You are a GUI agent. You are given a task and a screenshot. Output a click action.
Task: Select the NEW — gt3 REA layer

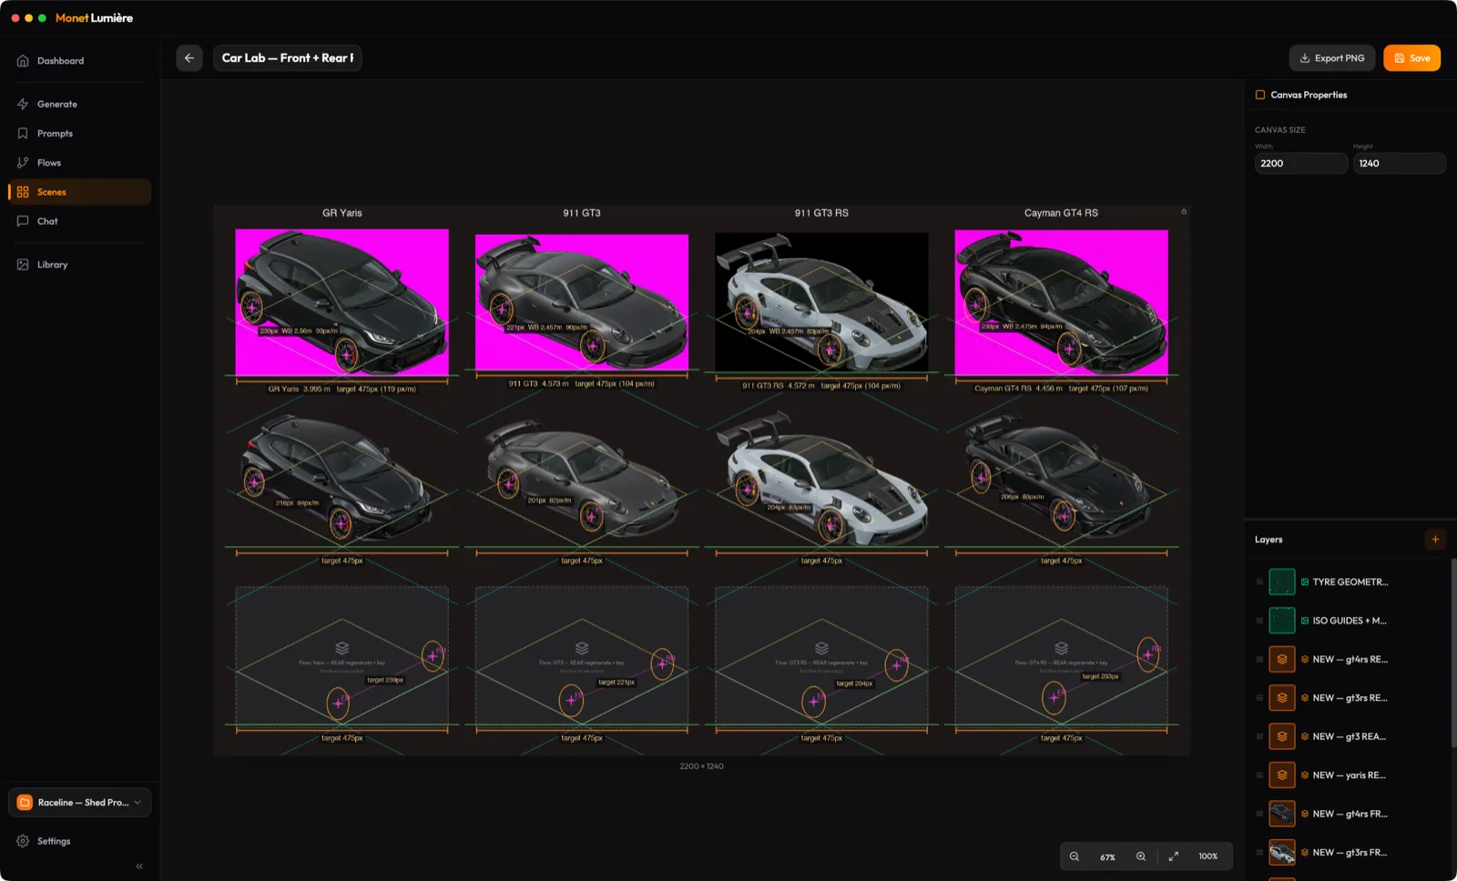coord(1350,736)
